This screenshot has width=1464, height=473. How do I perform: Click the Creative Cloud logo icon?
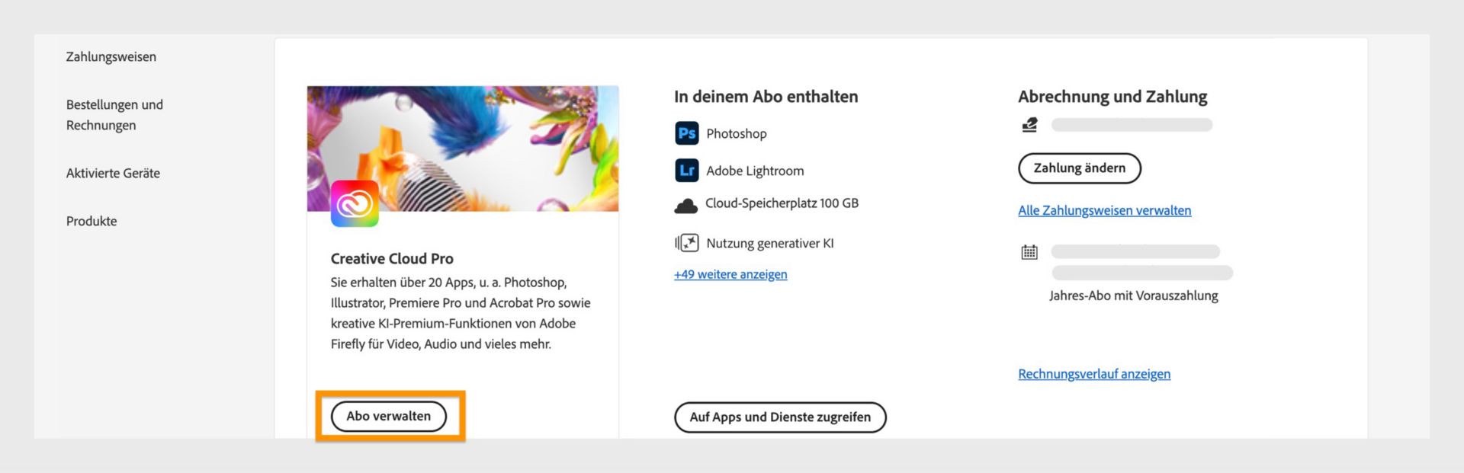click(355, 203)
